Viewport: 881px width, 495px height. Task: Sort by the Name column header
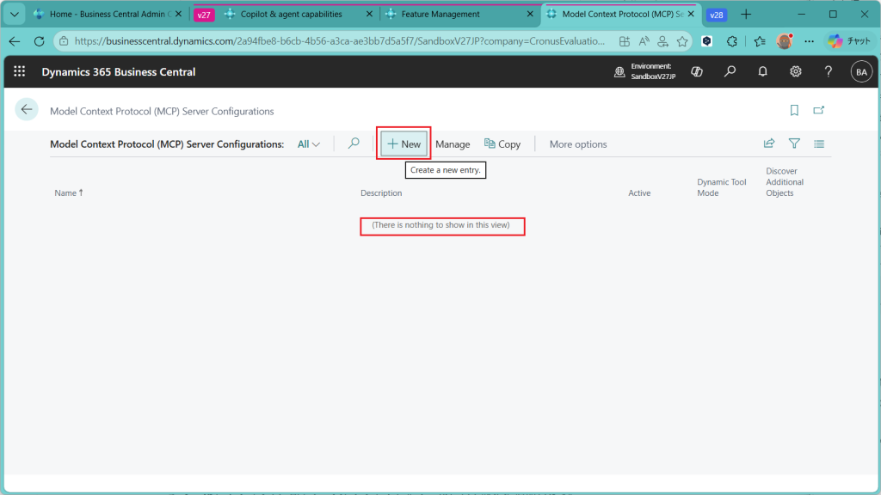tap(68, 193)
